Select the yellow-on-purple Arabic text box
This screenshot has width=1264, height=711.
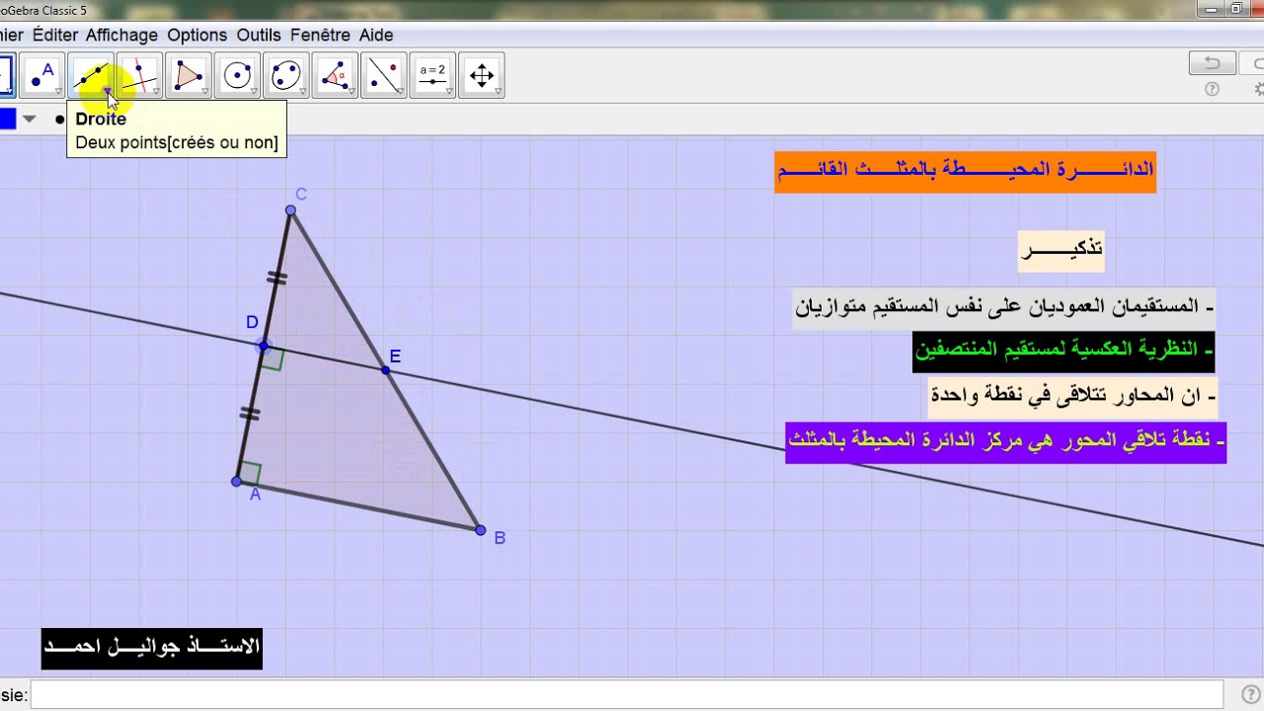click(1006, 441)
